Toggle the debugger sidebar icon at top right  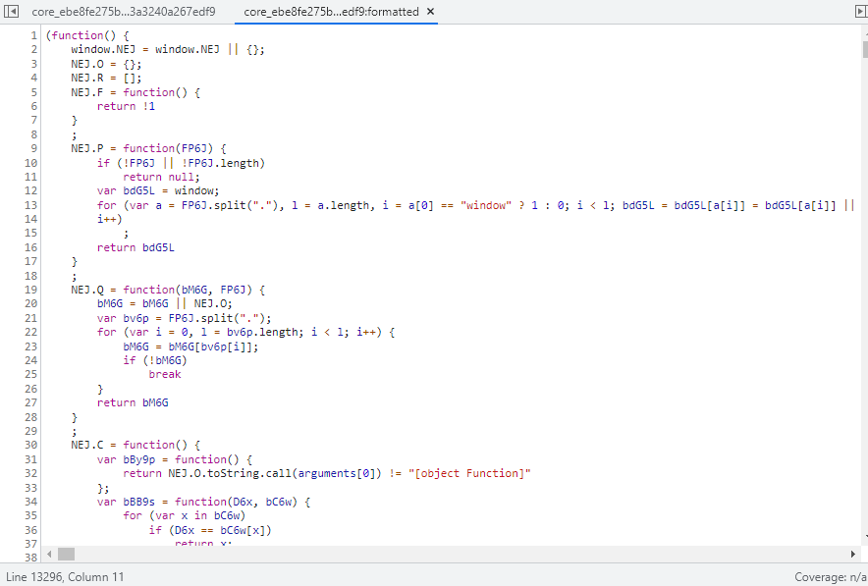click(x=861, y=11)
